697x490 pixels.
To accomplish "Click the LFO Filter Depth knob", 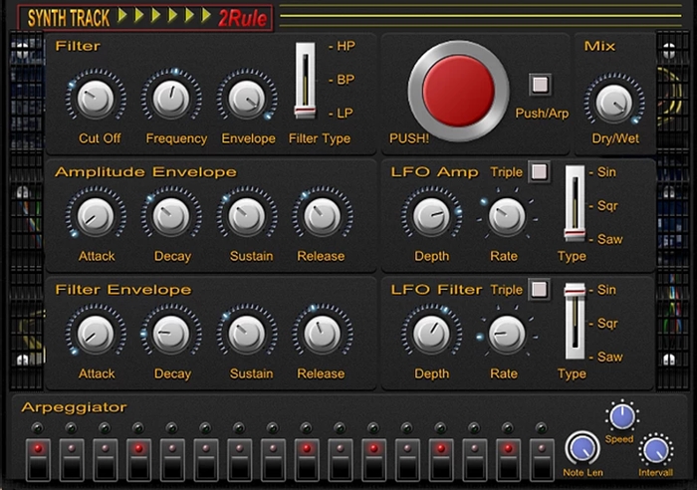I will coord(431,334).
